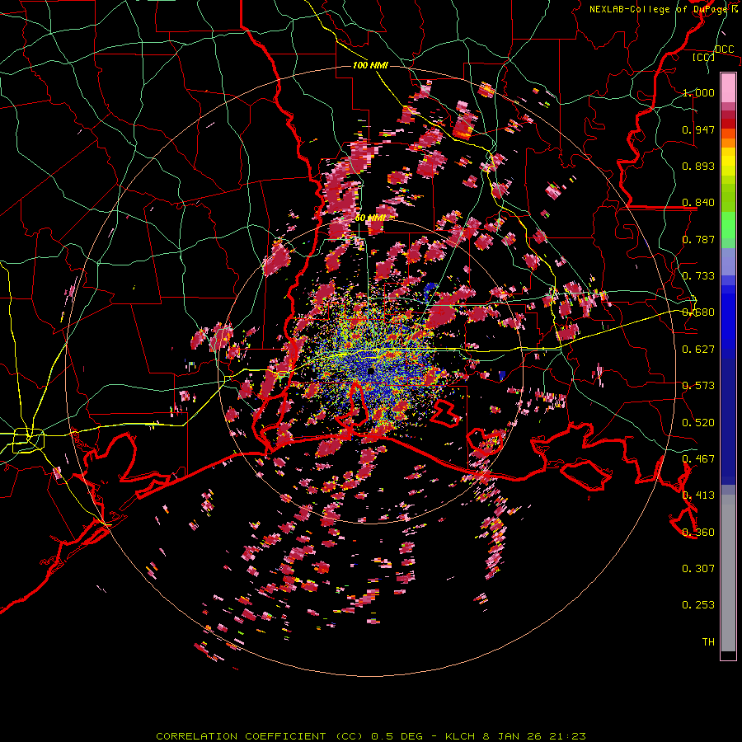Select the 0.840 scale value

698,203
